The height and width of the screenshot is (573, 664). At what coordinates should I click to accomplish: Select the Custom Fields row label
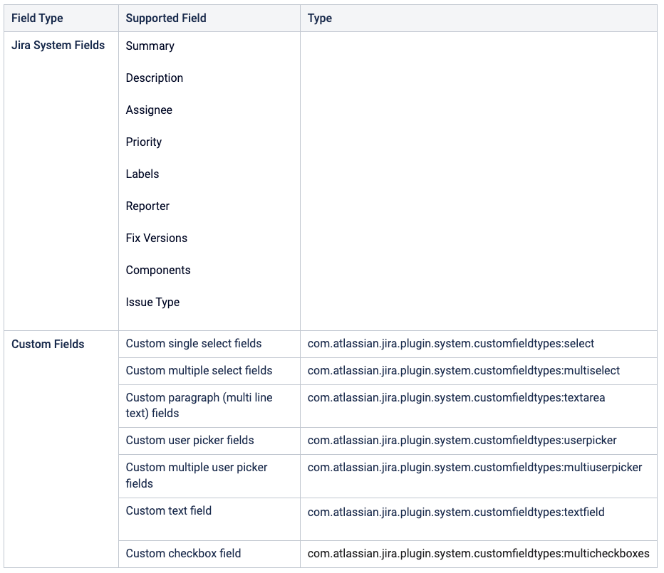point(48,344)
